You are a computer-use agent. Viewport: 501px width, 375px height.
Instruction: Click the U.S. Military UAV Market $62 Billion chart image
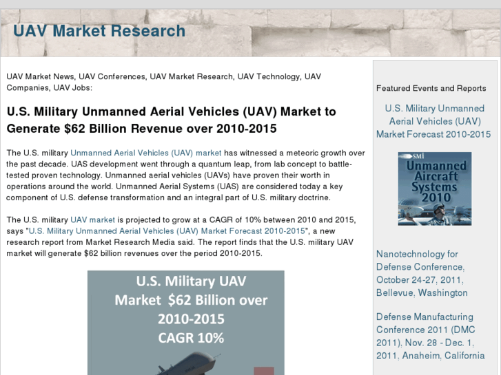click(186, 323)
